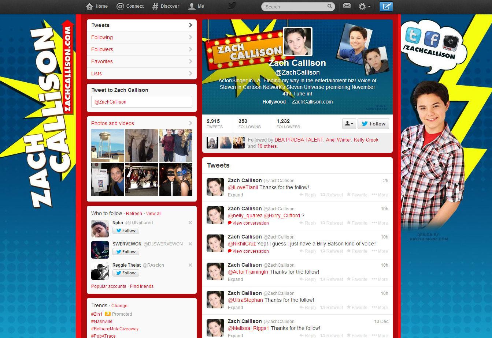Open the direct messages envelope icon
This screenshot has width=492, height=338.
(x=347, y=6)
